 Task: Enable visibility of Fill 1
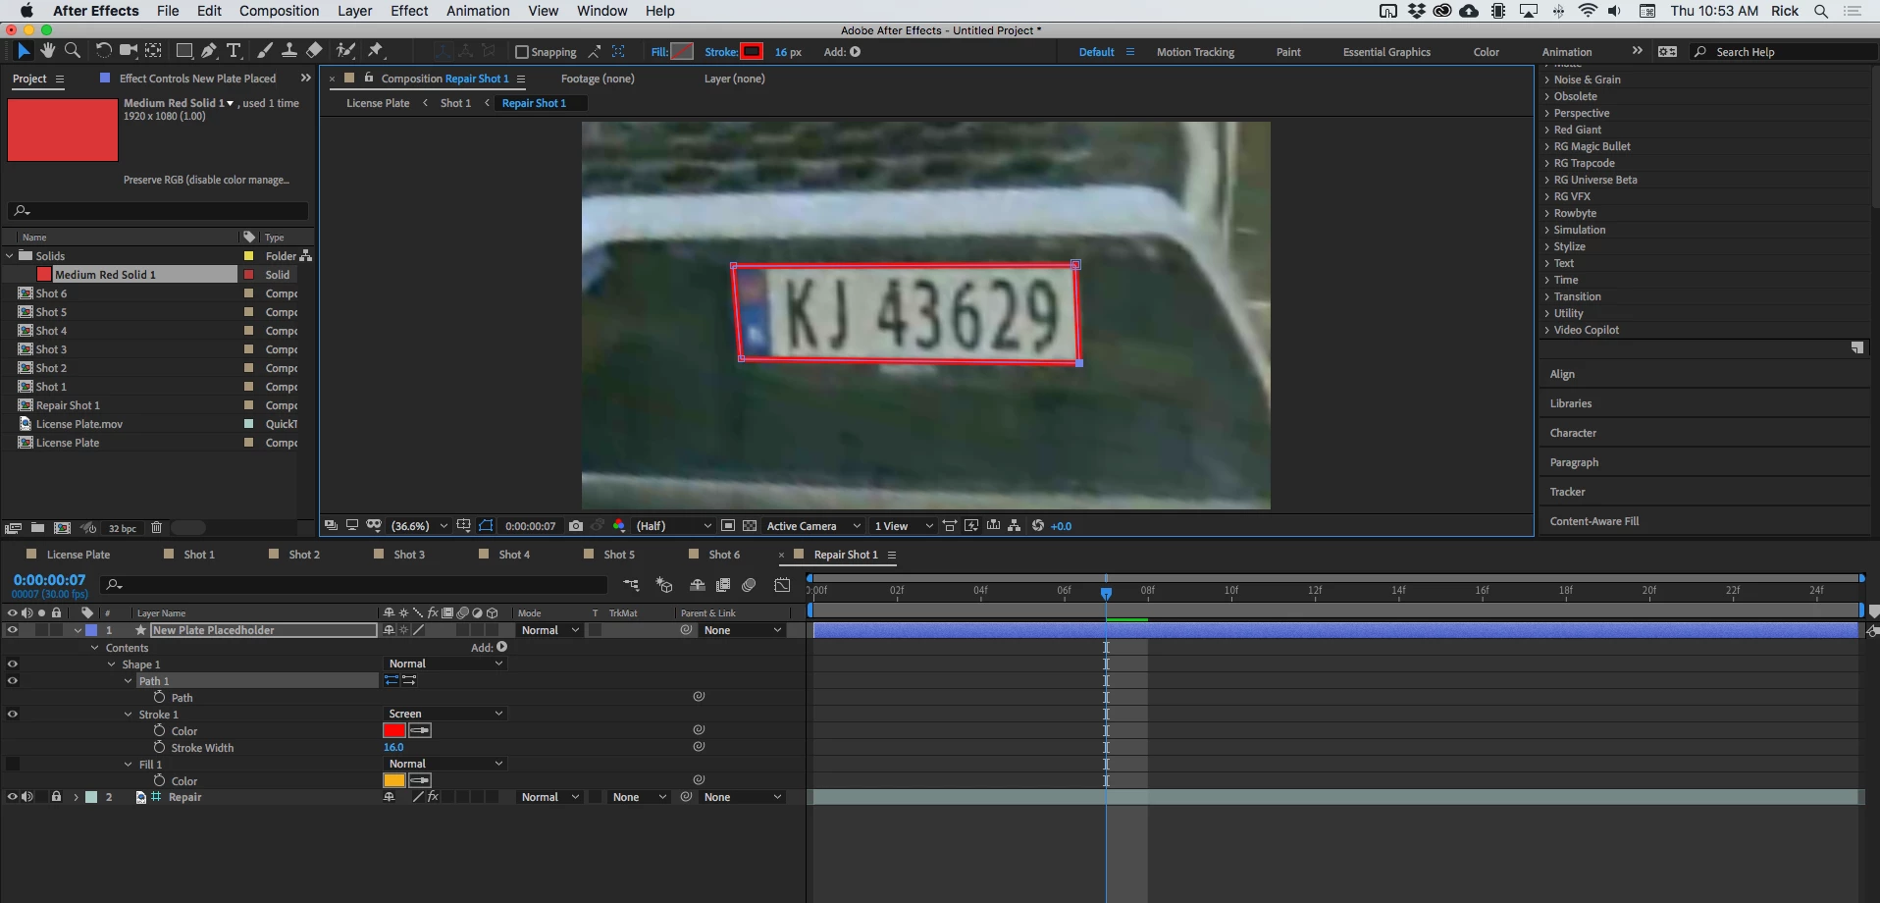pos(12,765)
